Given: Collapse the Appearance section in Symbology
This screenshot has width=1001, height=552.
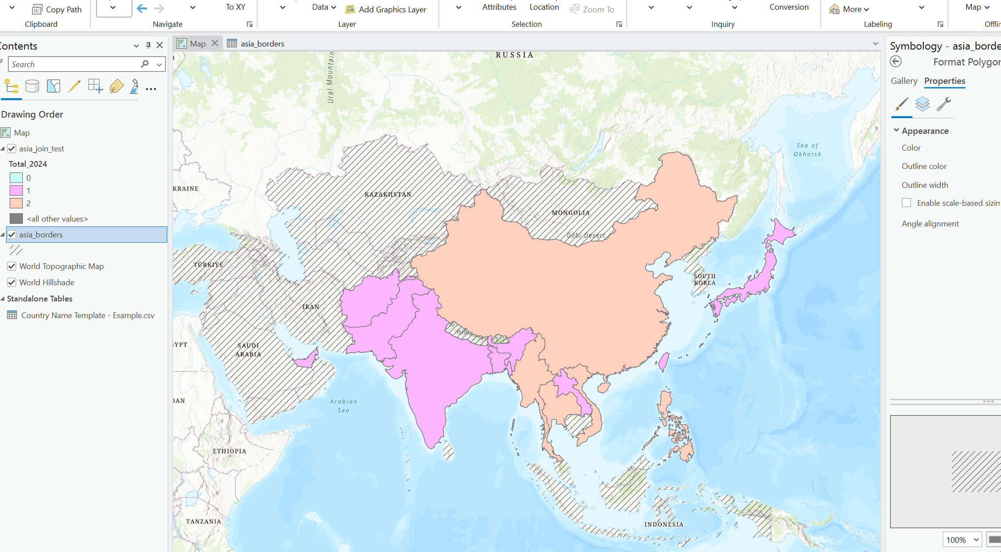Looking at the screenshot, I should (896, 130).
